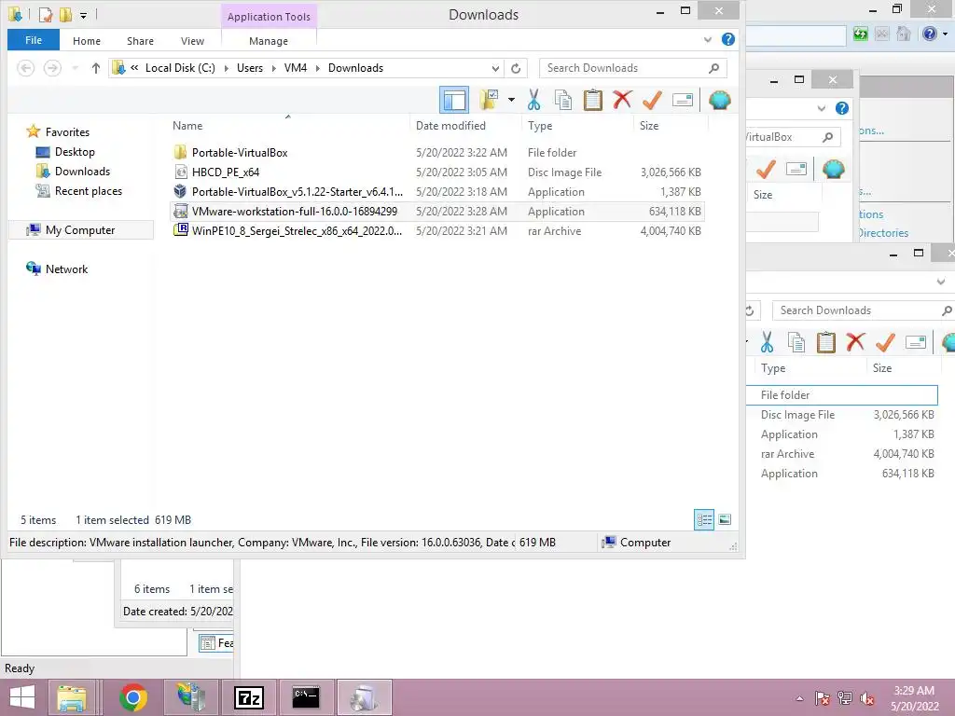Click Users in the address path
955x716 pixels.
tap(250, 67)
